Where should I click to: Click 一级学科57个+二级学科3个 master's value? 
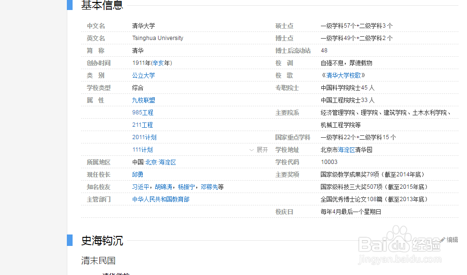(x=357, y=26)
